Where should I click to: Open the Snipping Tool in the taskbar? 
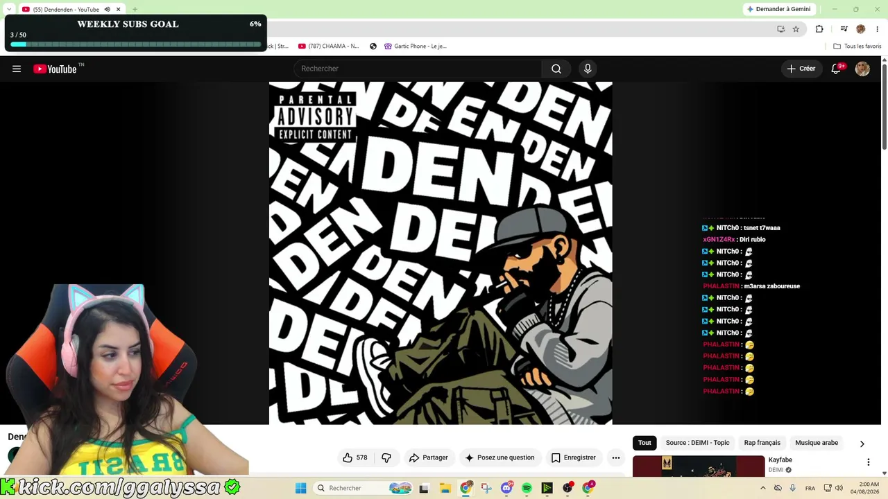[x=486, y=488]
